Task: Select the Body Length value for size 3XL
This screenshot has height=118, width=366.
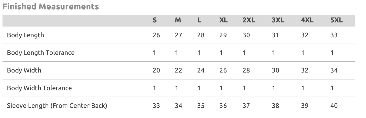Action: [275, 35]
